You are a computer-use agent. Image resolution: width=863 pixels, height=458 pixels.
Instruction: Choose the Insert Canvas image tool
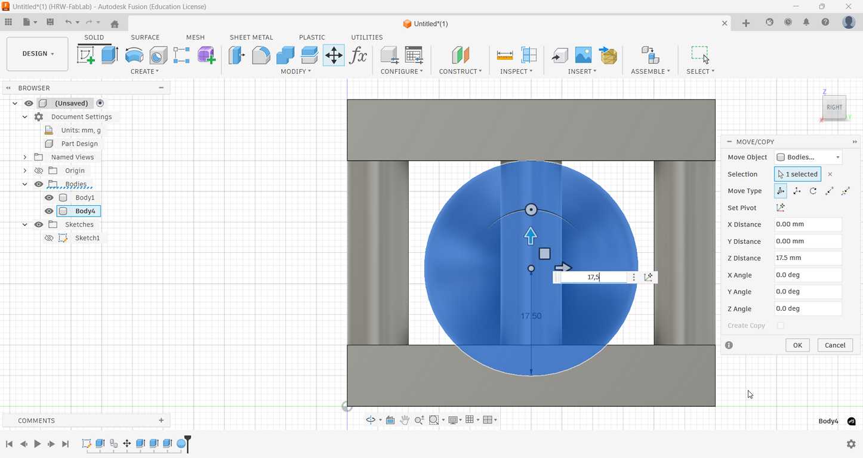[583, 55]
